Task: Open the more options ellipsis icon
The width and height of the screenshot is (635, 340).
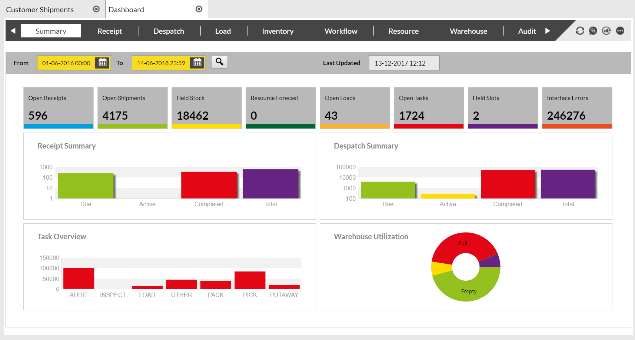Action: (620, 31)
